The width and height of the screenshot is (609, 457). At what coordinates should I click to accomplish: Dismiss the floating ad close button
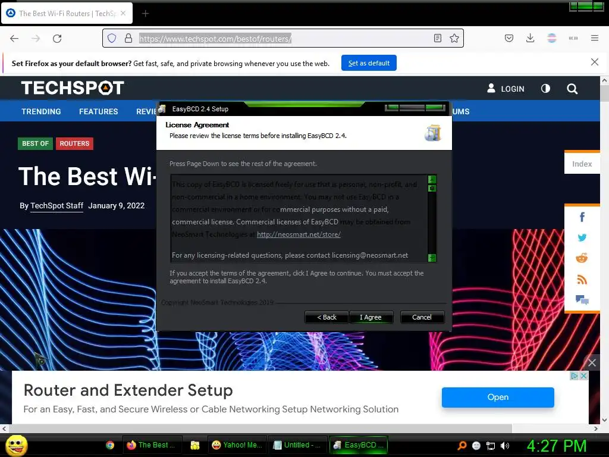(592, 362)
